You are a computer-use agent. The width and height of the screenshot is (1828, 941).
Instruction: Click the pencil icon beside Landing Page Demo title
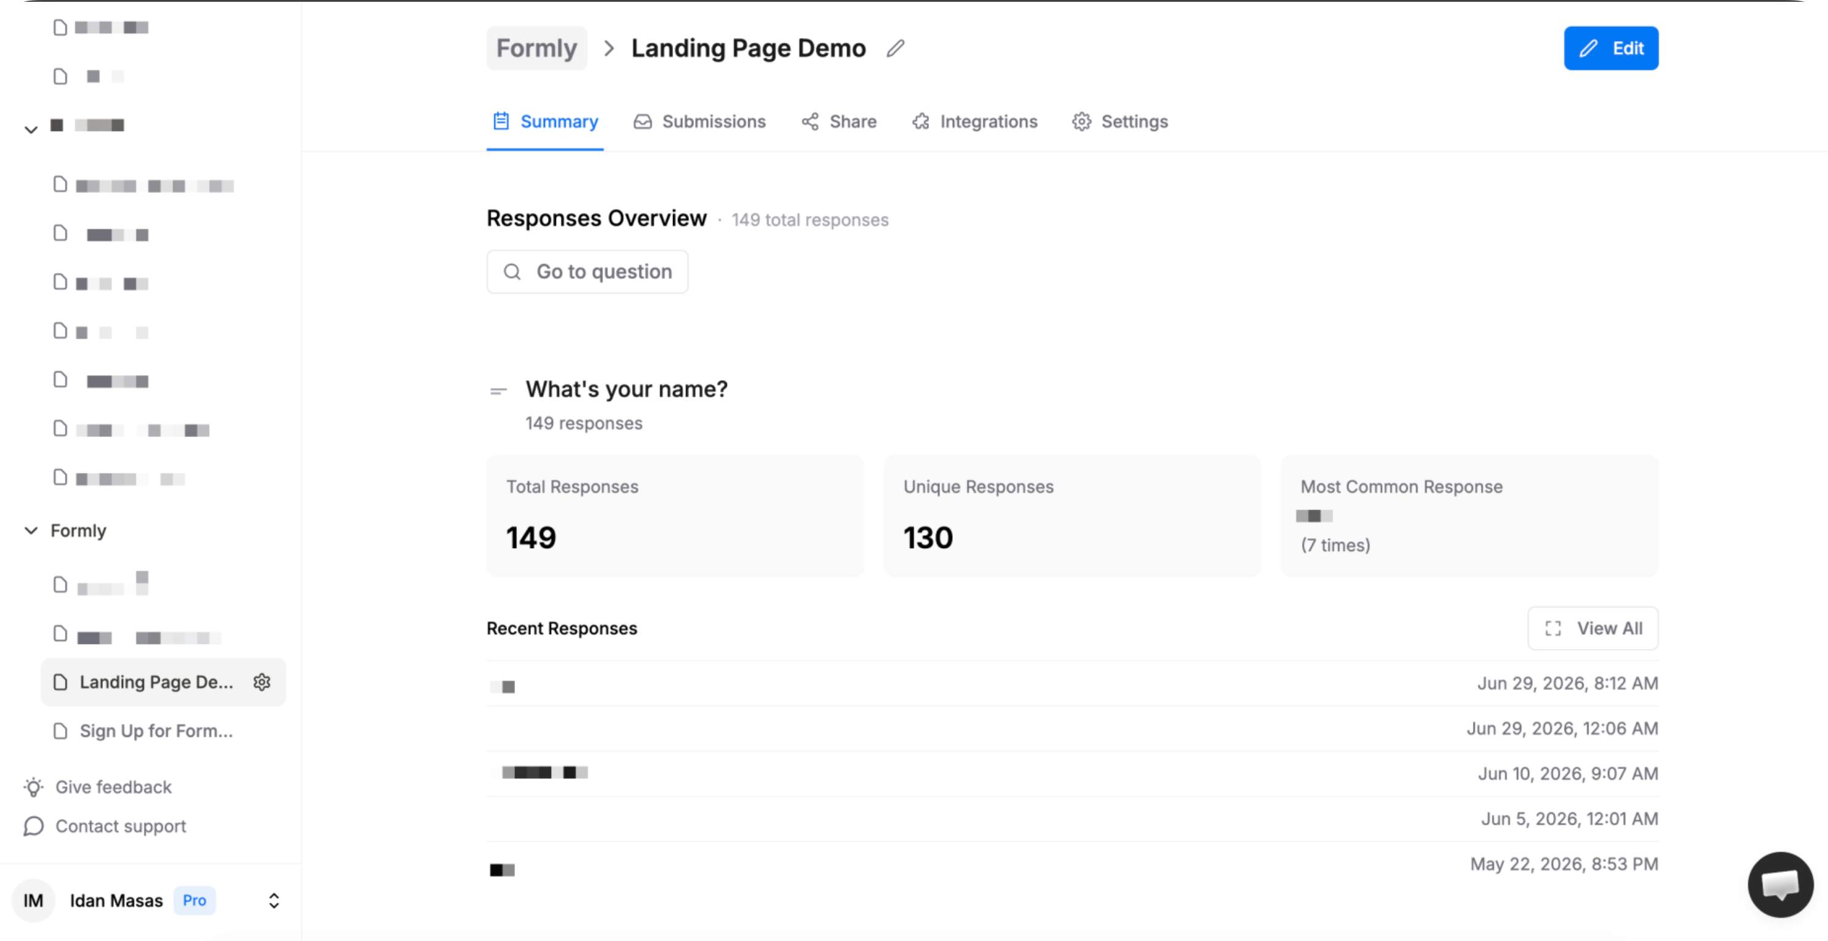(x=895, y=48)
